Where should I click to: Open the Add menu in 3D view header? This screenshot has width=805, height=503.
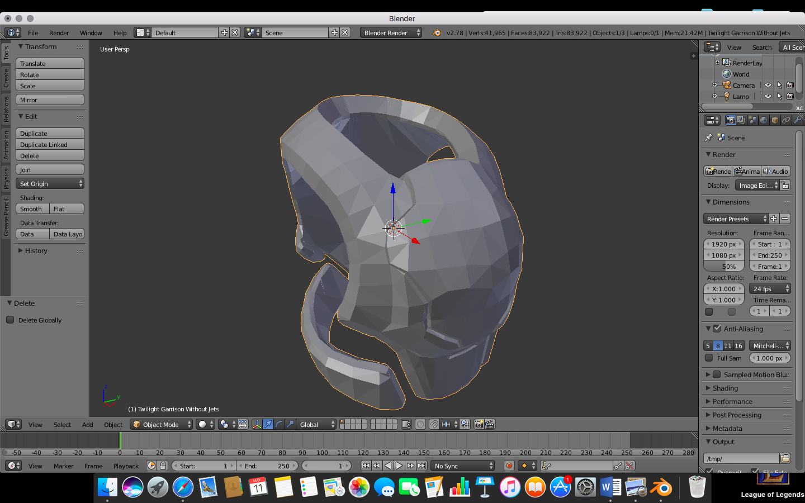coord(88,424)
